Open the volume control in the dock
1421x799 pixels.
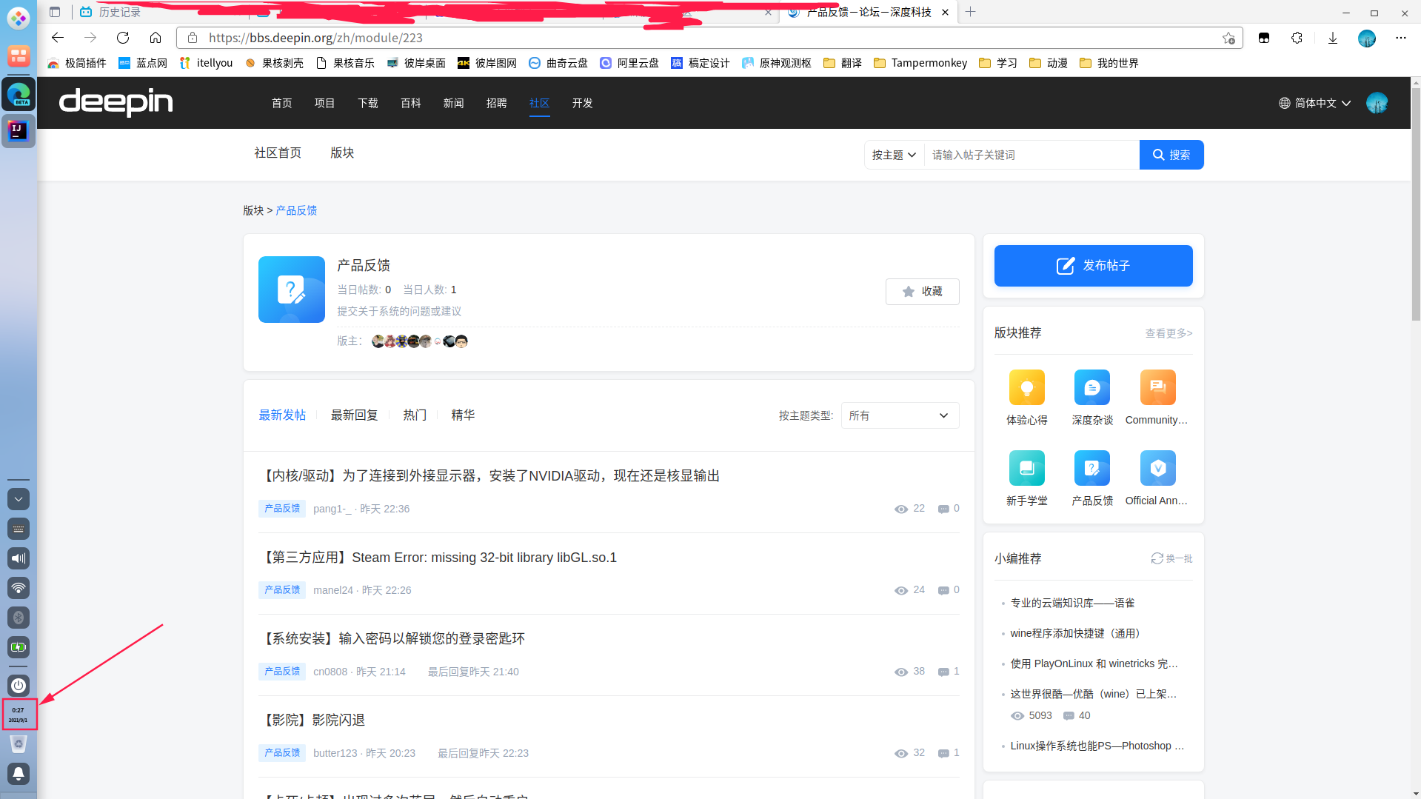pyautogui.click(x=19, y=558)
